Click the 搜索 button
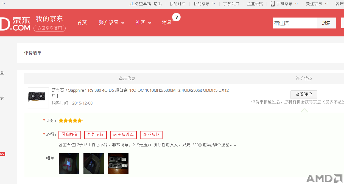 pos(326,23)
